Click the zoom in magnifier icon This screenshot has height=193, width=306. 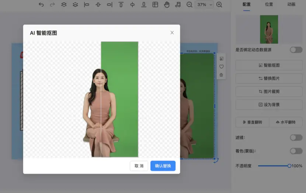219,5
